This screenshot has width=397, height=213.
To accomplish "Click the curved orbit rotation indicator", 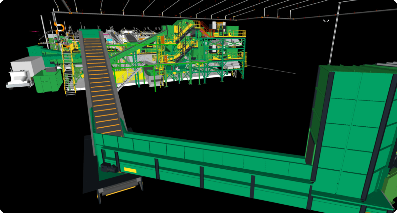I will point(326,21).
